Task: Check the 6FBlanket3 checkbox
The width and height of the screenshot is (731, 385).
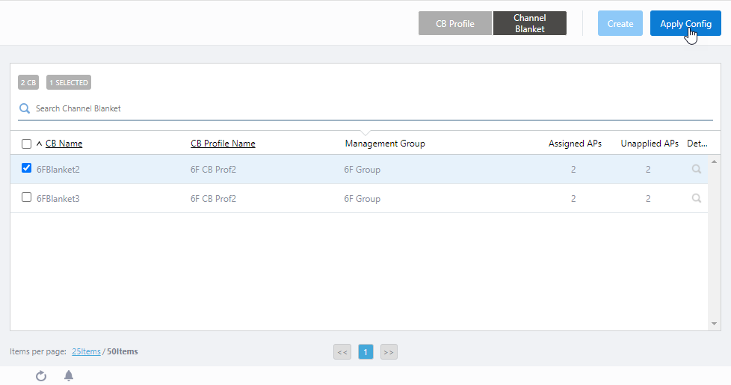Action: tap(27, 198)
